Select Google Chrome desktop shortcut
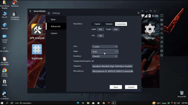The image size is (188, 105). point(4,72)
